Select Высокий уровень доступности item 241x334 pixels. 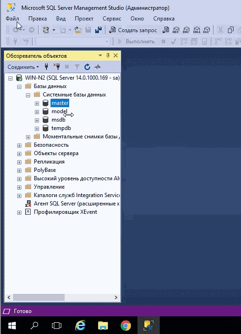coord(77,178)
